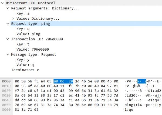The image size is (162, 115).
Task: Select the 'Value: Dictionary...' row
Action: (89, 19)
